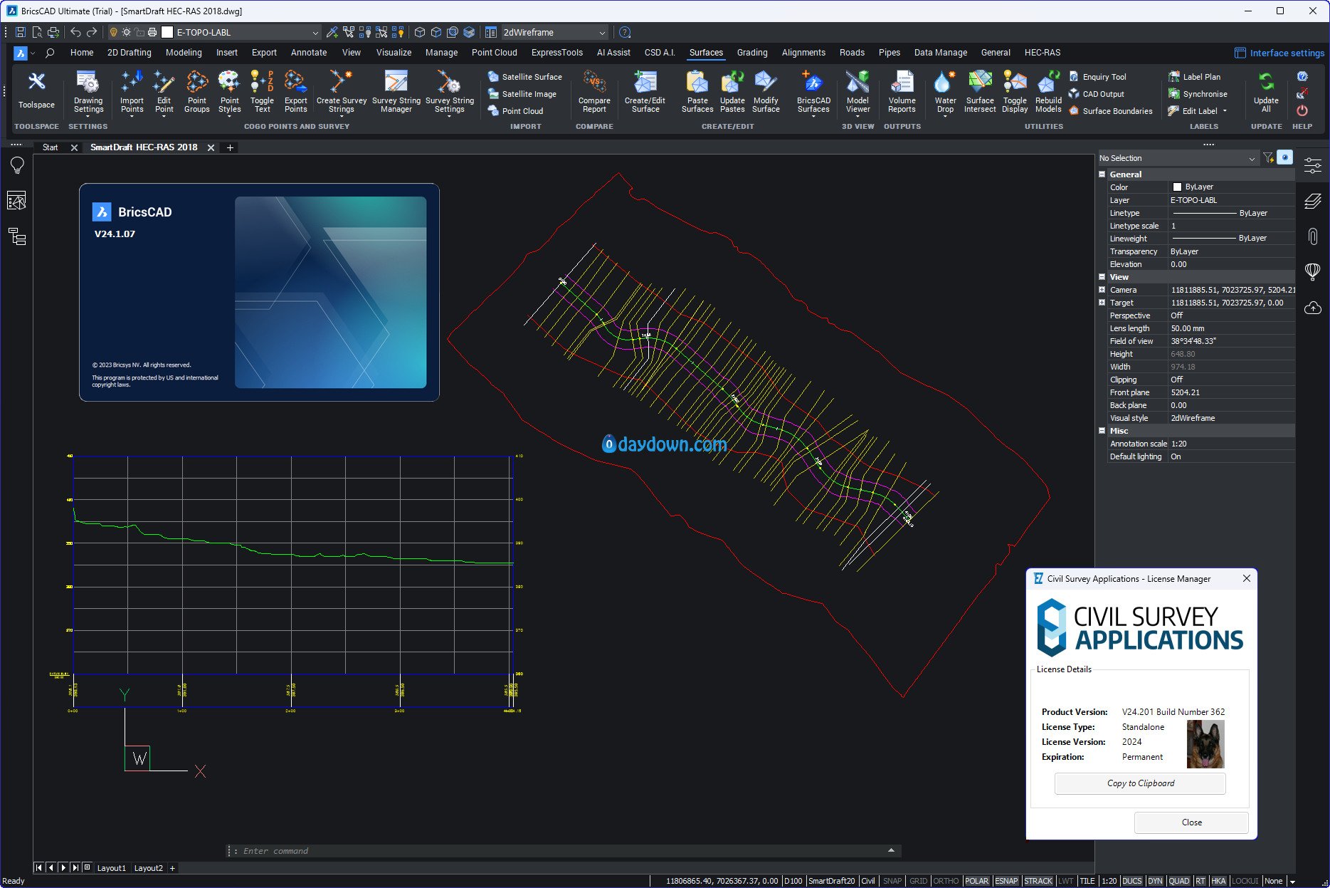Open Point Groups

(197, 92)
